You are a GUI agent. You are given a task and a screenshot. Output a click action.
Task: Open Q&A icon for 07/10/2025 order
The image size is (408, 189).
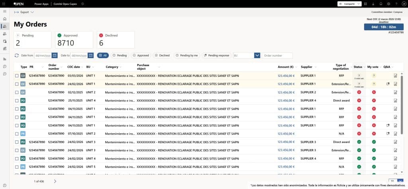pyautogui.click(x=388, y=134)
